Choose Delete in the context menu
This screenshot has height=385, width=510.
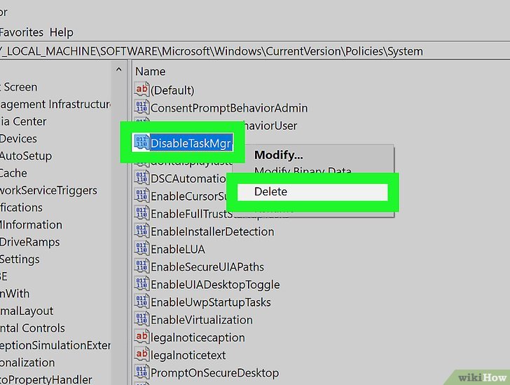(x=312, y=192)
